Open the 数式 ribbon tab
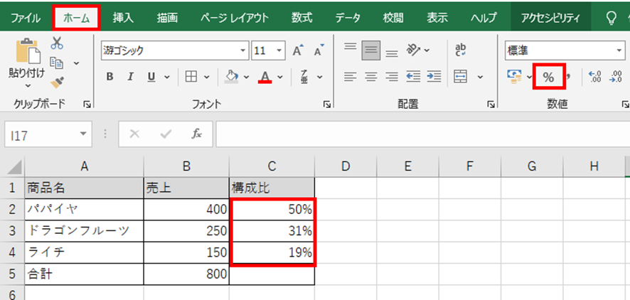The height and width of the screenshot is (300, 630). (x=301, y=17)
